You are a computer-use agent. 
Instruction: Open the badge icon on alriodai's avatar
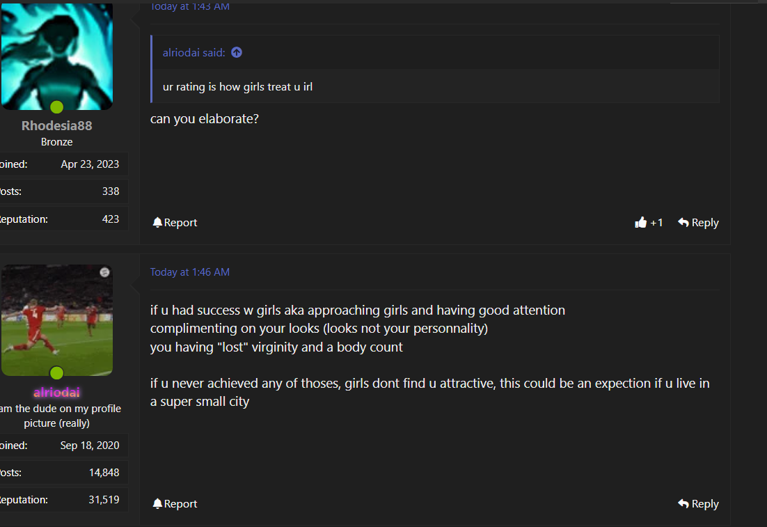click(x=104, y=273)
